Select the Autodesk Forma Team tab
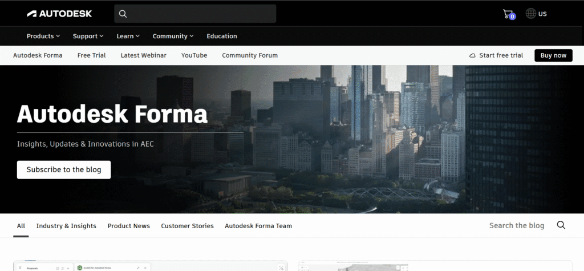The height and width of the screenshot is (271, 584). [x=258, y=226]
